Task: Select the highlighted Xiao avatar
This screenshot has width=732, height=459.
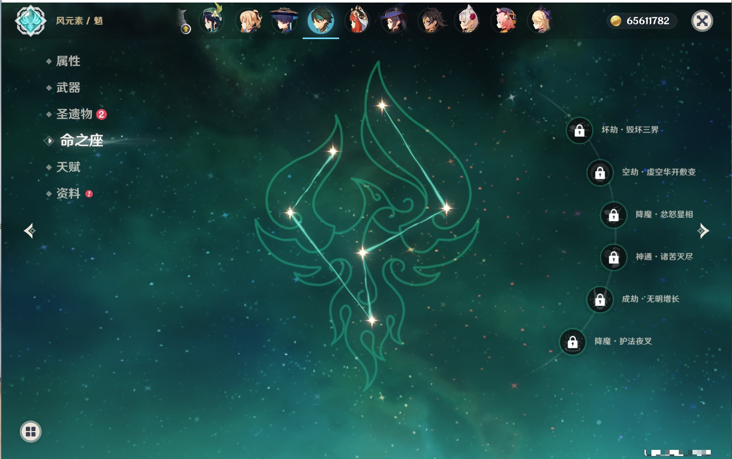Action: 321,21
